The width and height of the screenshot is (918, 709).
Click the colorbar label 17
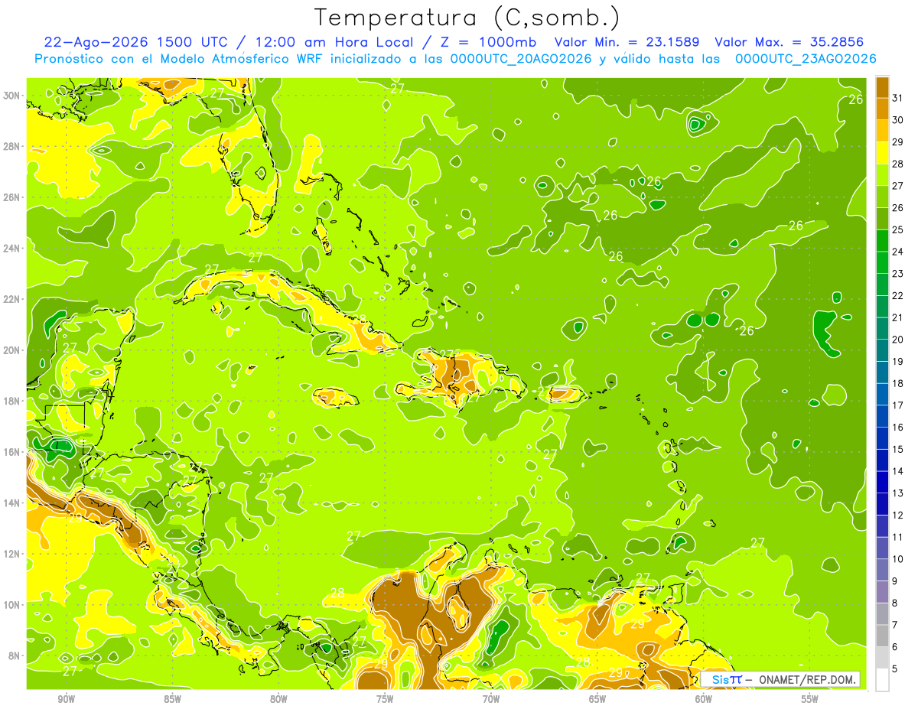(898, 405)
